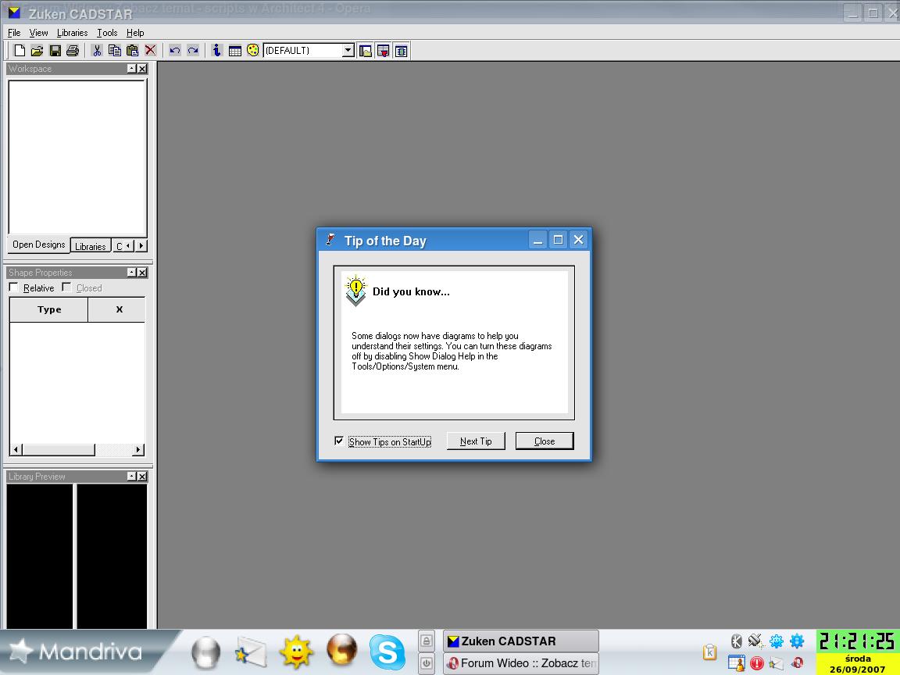Image resolution: width=900 pixels, height=675 pixels.
Task: Click the X column header
Action: pos(120,309)
